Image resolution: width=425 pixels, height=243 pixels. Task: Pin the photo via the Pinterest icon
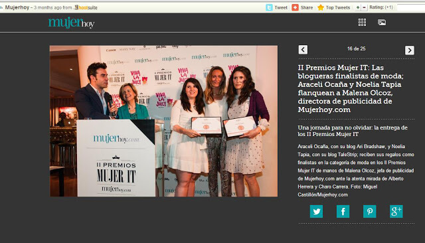(x=370, y=211)
